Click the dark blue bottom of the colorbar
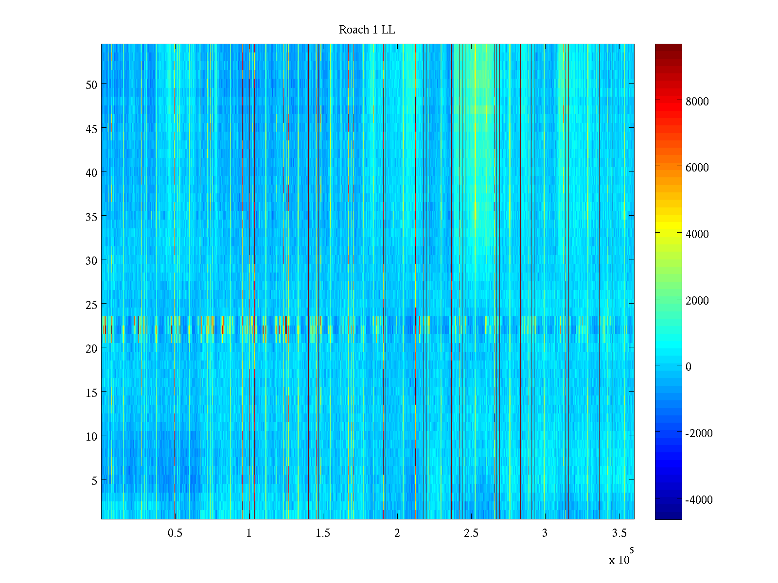The image size is (778, 583). click(x=668, y=514)
